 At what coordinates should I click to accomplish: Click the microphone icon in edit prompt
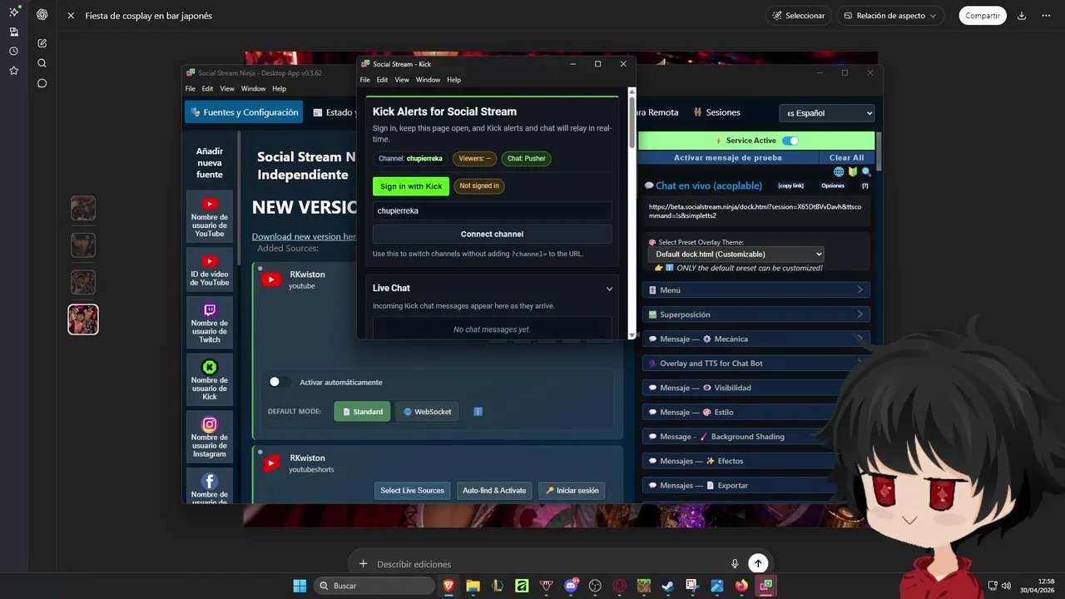point(735,563)
